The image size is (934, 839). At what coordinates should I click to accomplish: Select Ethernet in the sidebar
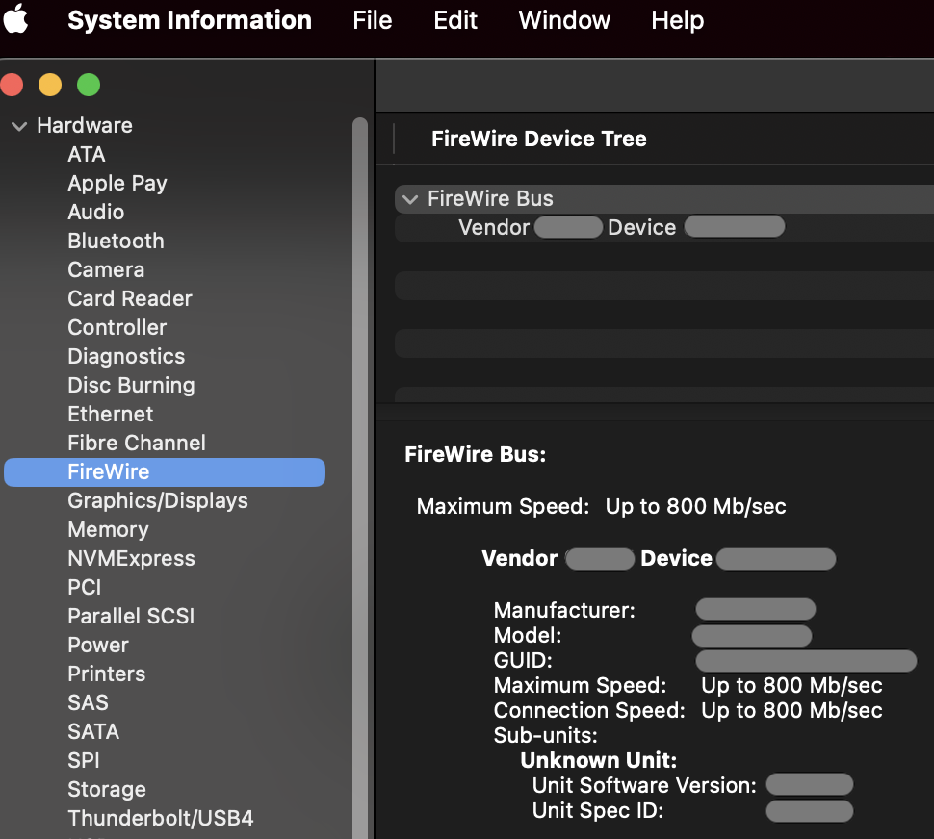coord(110,414)
